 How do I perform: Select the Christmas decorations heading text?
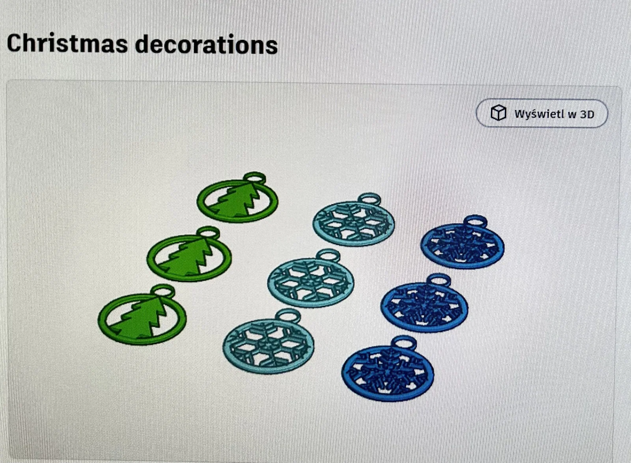click(142, 43)
